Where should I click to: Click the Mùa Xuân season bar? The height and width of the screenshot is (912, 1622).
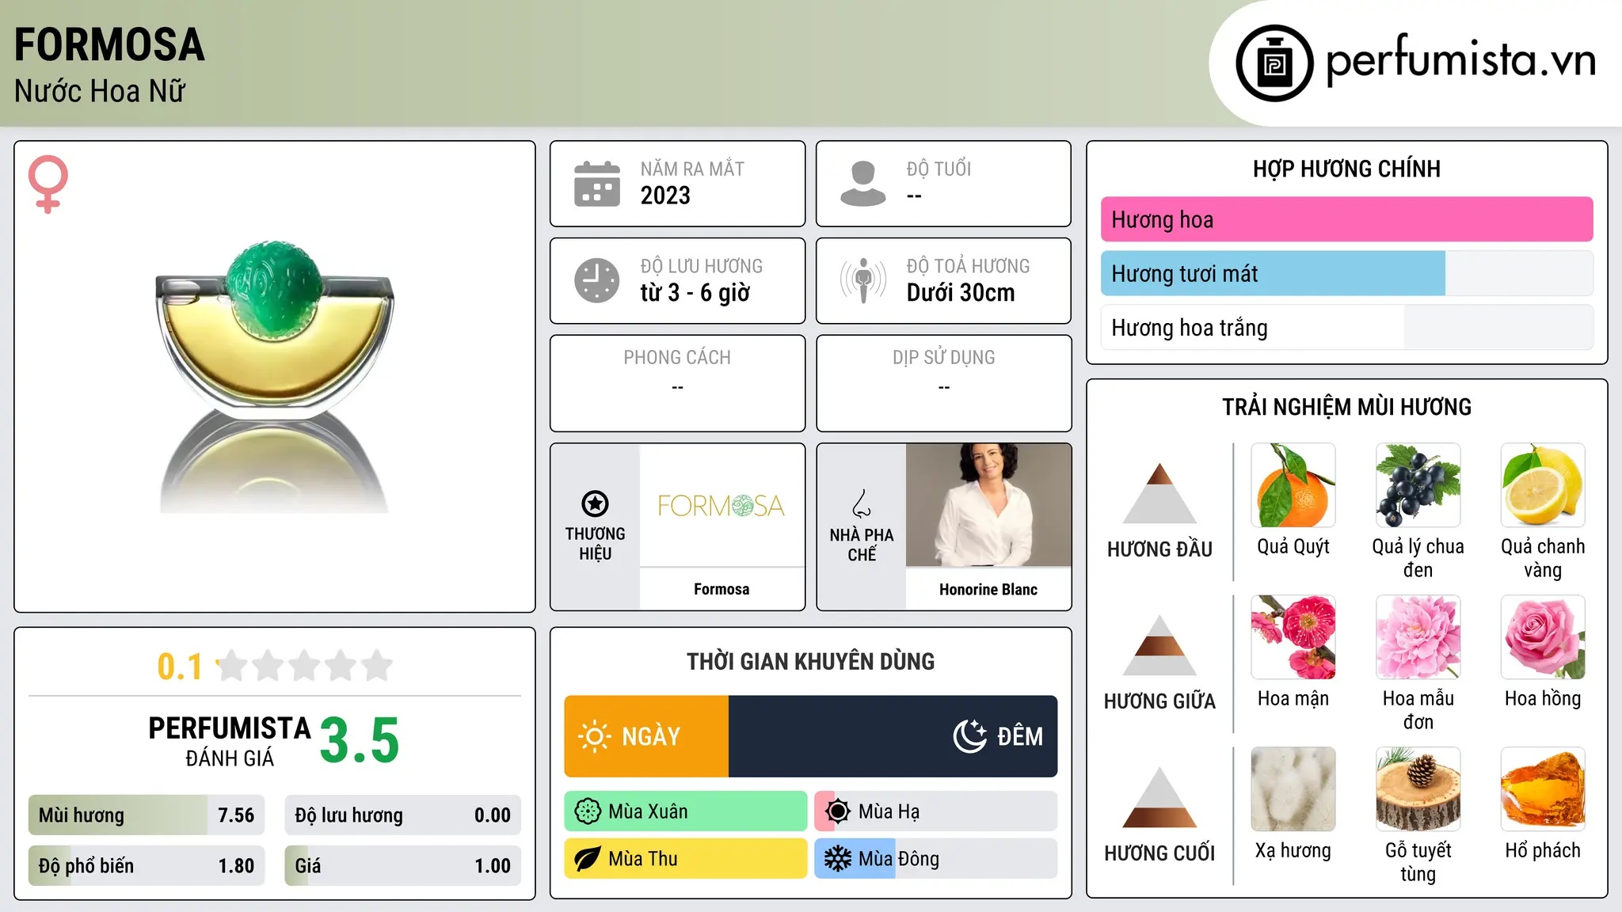686,811
